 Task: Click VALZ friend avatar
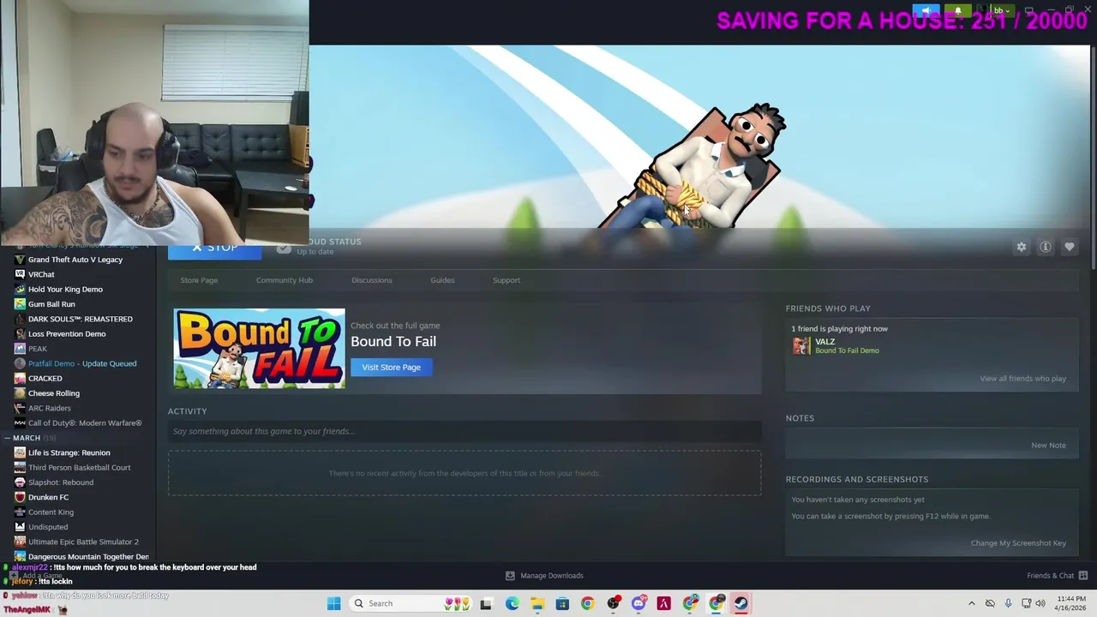click(800, 345)
